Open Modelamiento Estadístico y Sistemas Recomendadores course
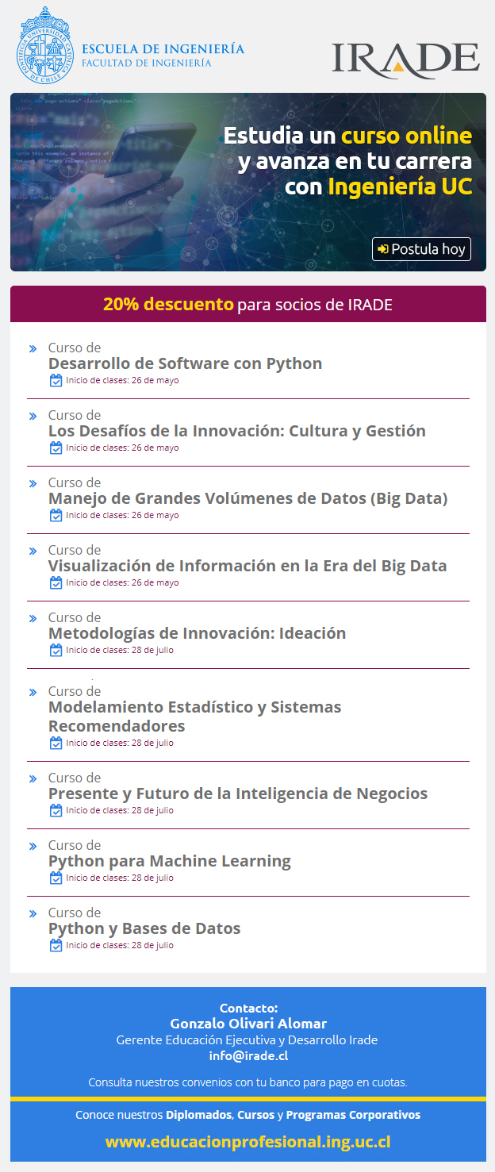Screen dimensions: 495x1172 195,717
